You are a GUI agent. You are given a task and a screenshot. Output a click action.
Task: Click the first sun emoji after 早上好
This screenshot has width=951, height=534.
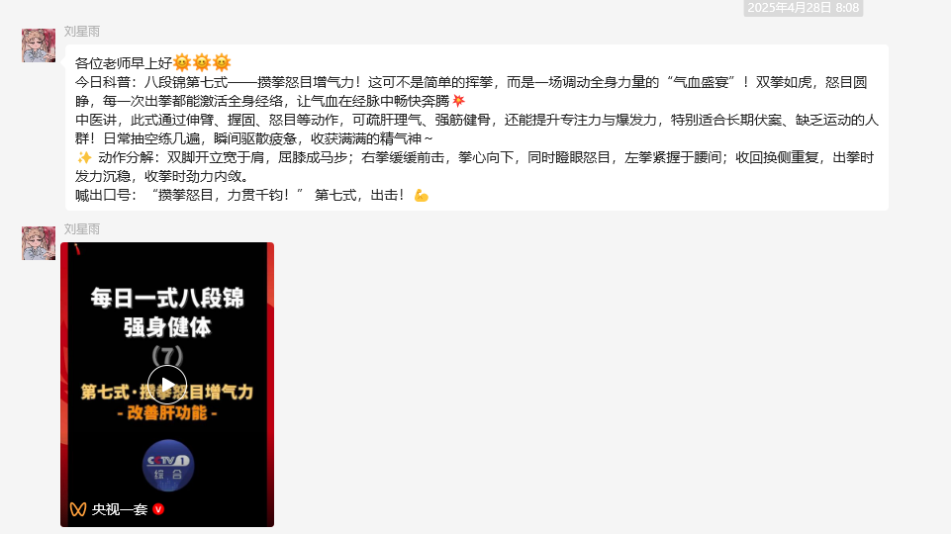coord(182,62)
